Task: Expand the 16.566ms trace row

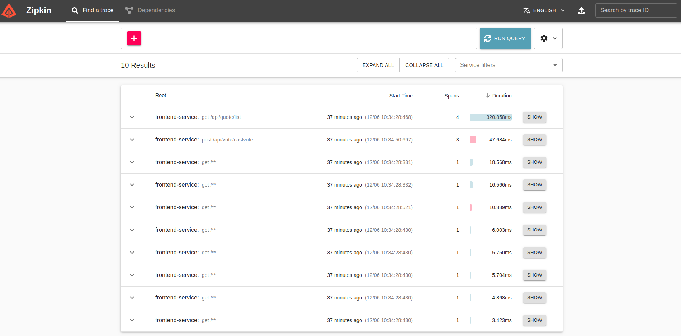Action: pyautogui.click(x=132, y=185)
